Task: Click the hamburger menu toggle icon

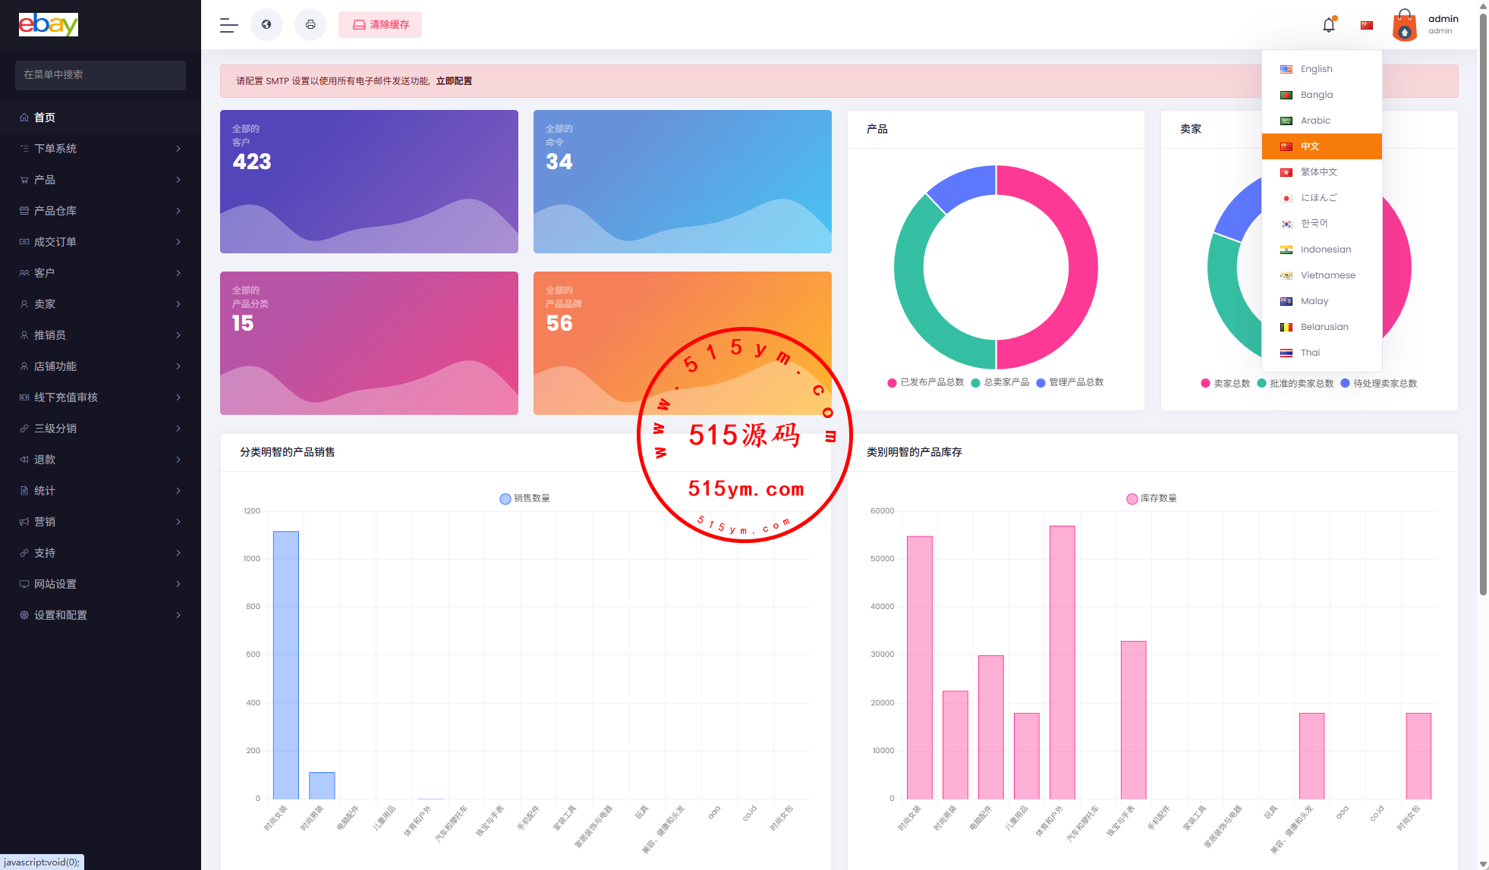Action: click(x=228, y=25)
